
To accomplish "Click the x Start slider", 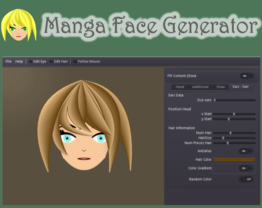I will 235,114.
